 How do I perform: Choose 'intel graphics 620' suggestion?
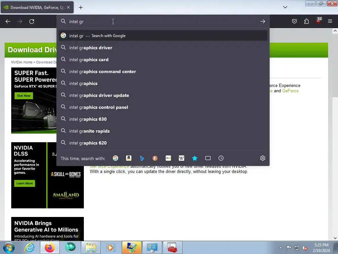163,143
